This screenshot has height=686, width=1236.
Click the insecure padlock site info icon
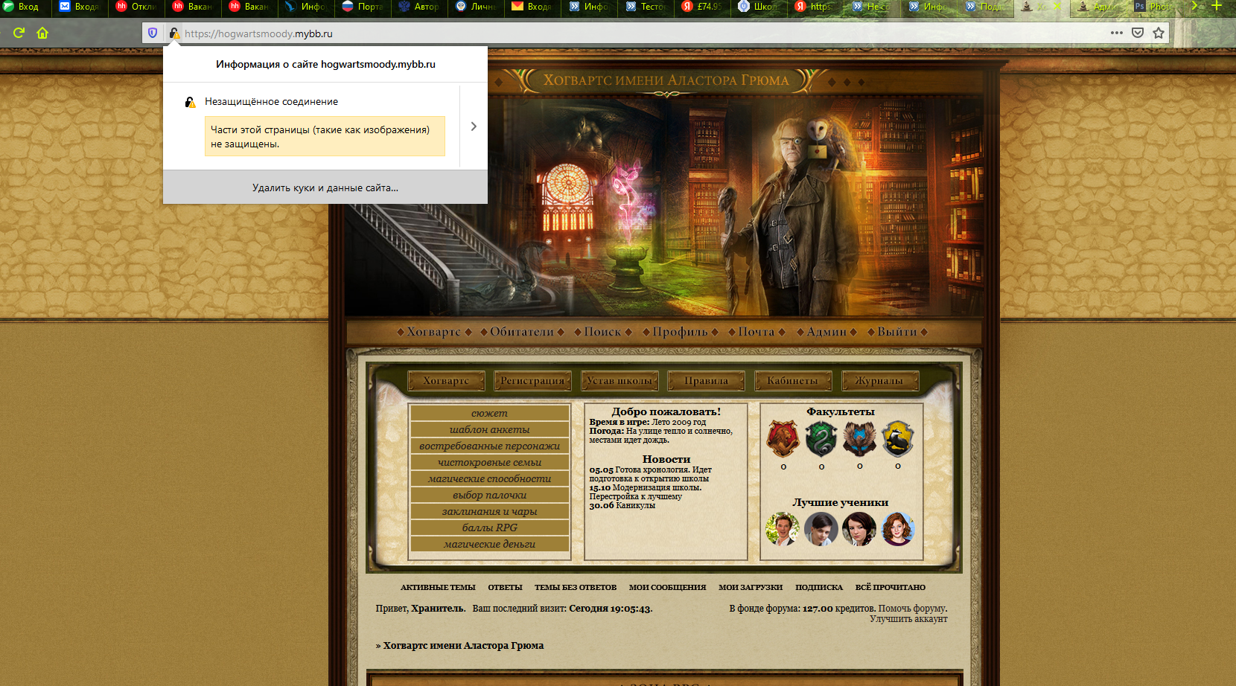point(174,33)
